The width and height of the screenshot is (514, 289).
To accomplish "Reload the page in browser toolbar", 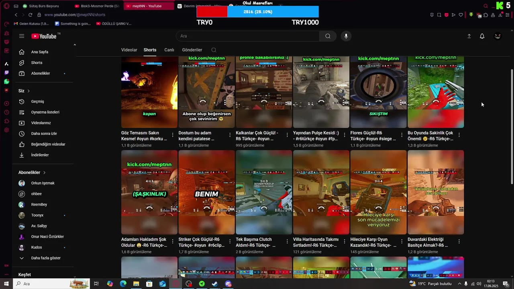I will [x=30, y=15].
